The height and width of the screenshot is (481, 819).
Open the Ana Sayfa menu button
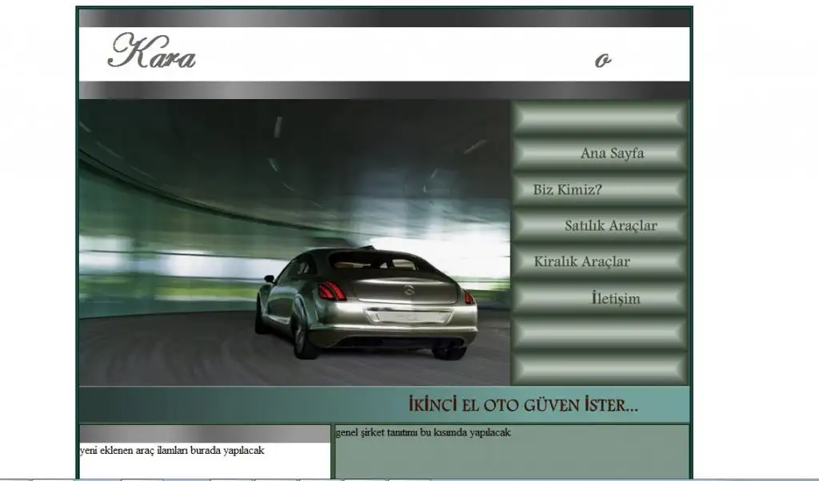click(x=600, y=153)
